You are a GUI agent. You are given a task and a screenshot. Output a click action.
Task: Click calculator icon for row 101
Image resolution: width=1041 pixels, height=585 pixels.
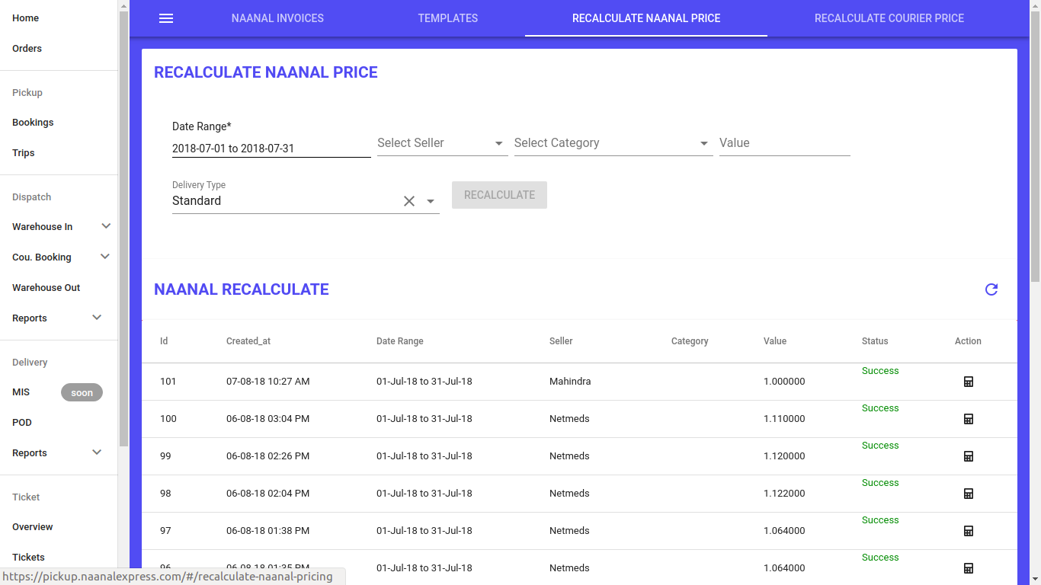click(969, 382)
